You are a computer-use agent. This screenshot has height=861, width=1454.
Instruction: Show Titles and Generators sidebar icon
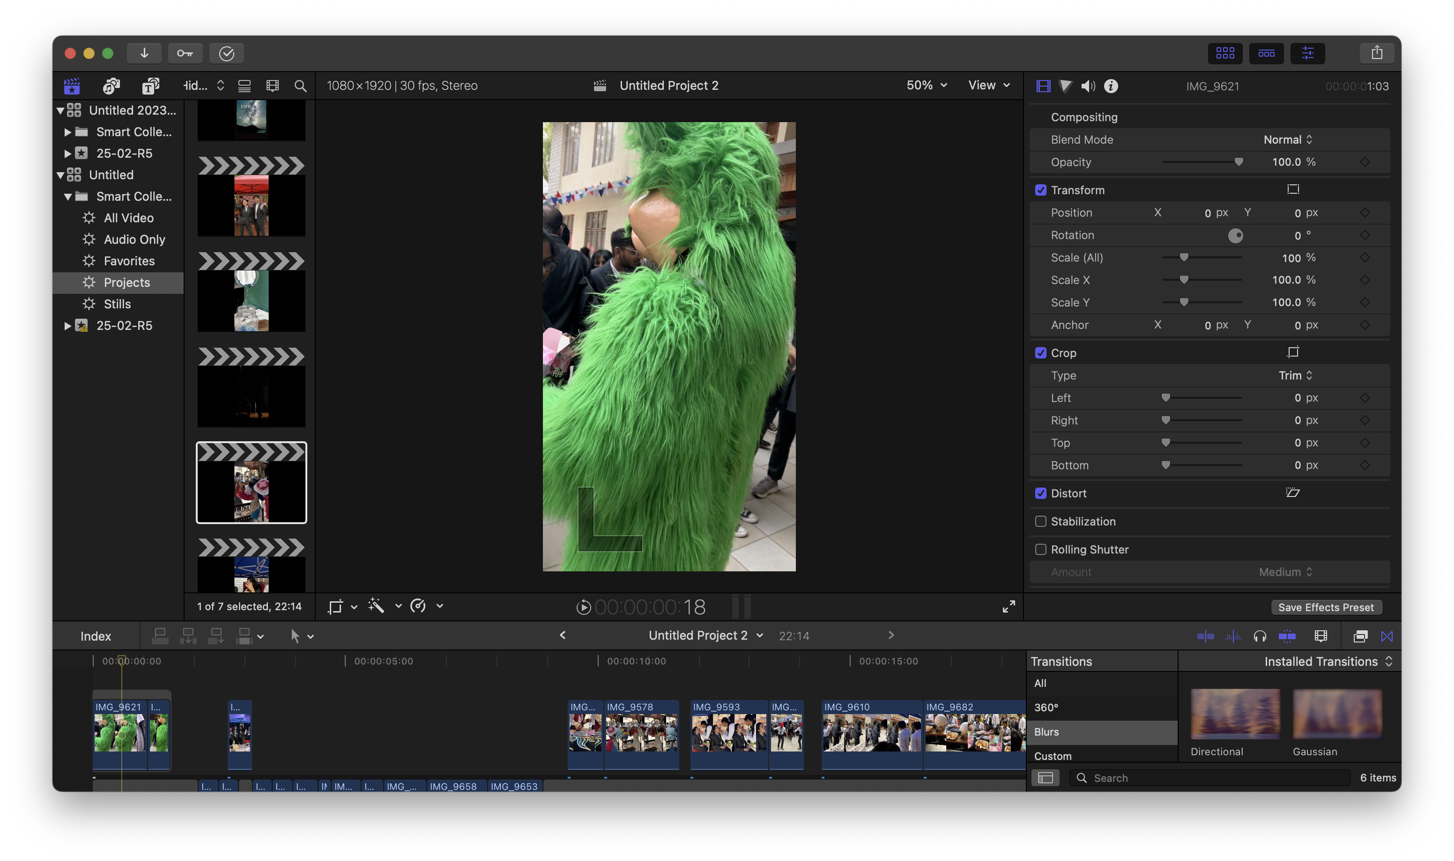point(151,86)
